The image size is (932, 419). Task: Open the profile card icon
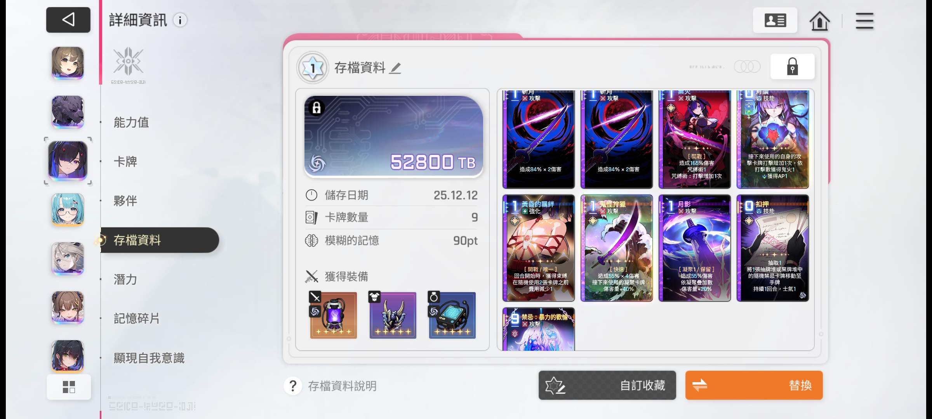(775, 20)
